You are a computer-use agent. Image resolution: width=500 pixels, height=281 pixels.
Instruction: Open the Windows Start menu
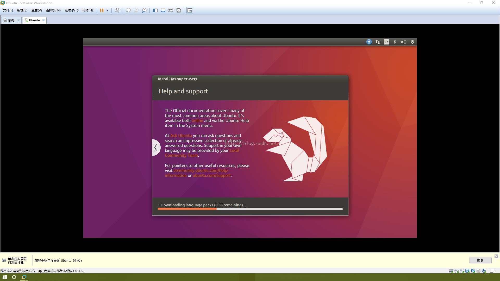(x=4, y=277)
